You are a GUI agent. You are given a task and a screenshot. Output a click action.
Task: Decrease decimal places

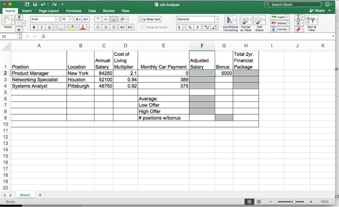click(215, 27)
